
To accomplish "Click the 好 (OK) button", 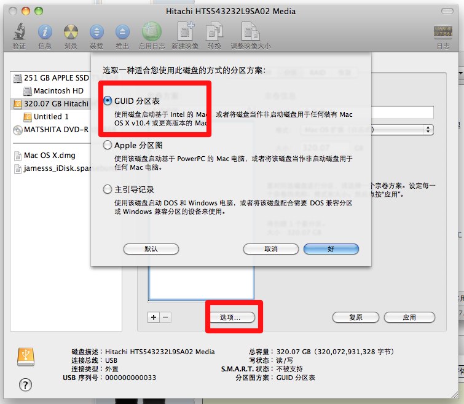I will pos(331,249).
